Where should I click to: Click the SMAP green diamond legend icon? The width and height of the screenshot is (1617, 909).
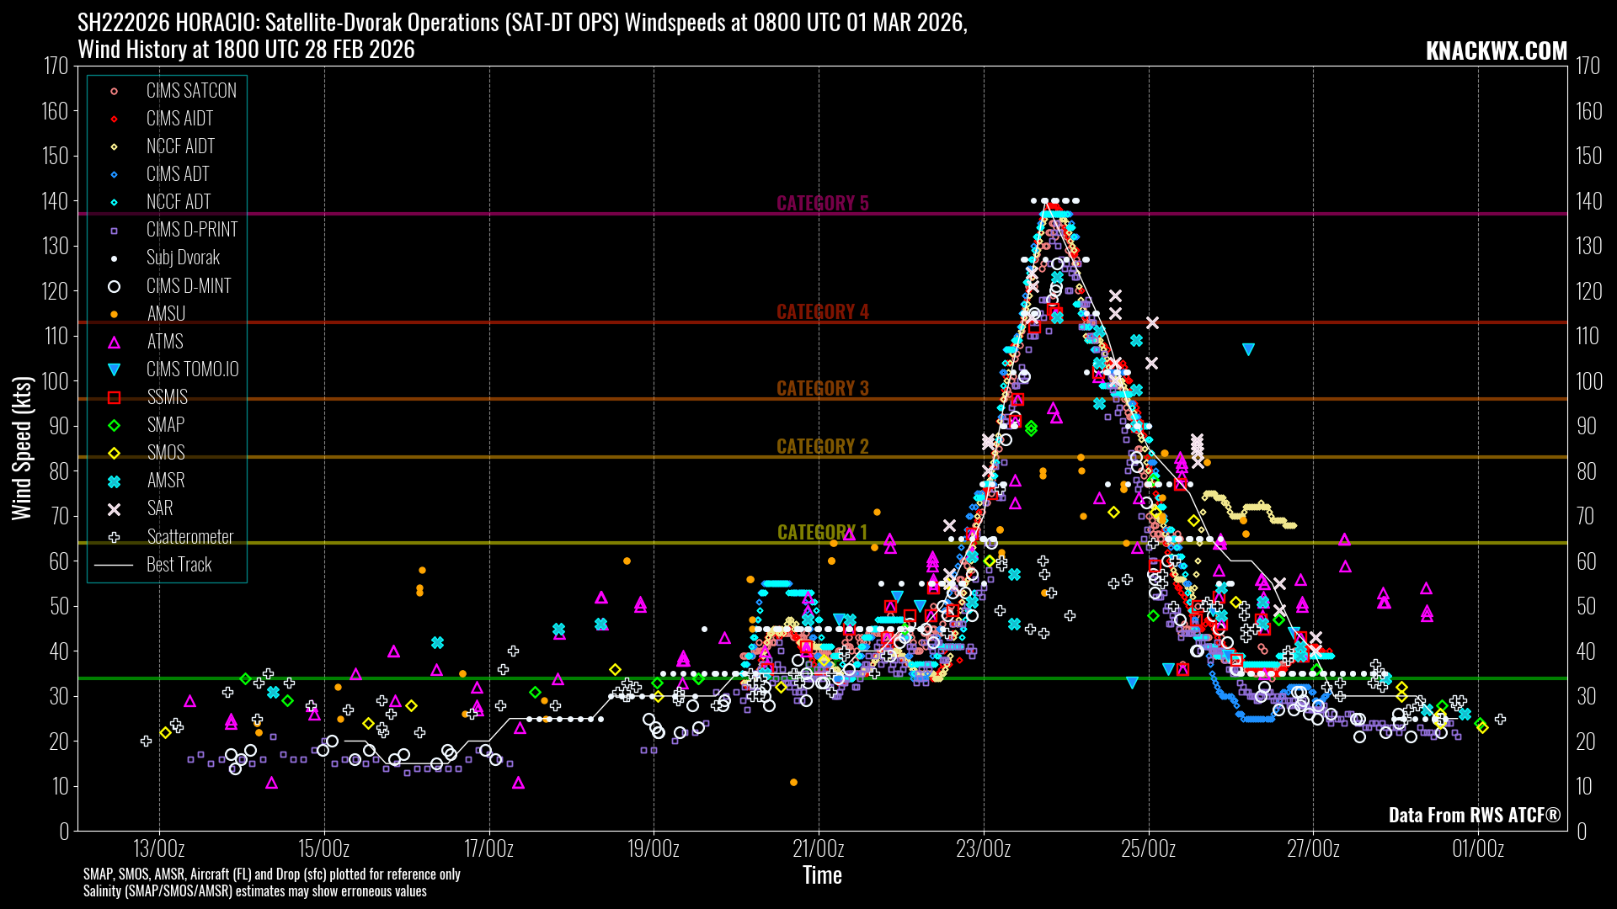pos(115,425)
